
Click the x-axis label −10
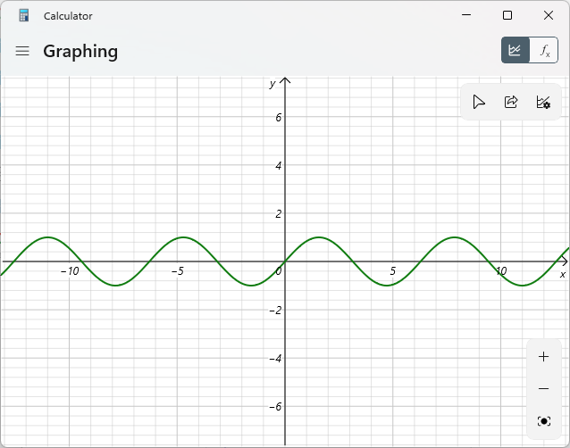[x=70, y=271]
